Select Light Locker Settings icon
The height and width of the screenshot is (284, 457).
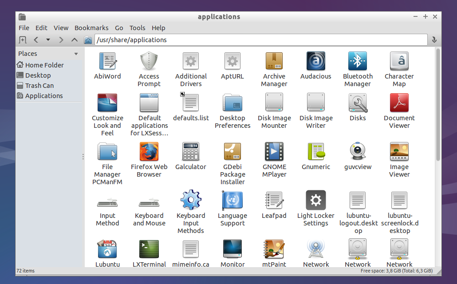tap(316, 200)
